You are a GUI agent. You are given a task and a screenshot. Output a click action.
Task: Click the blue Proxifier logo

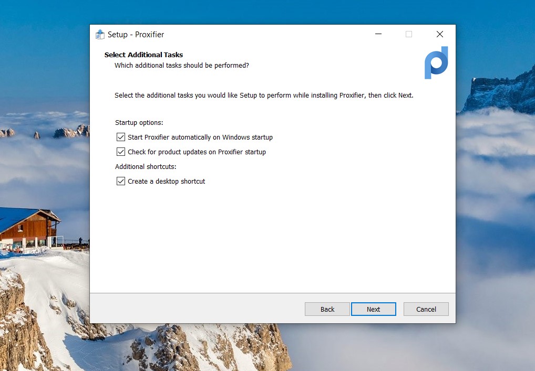pyautogui.click(x=436, y=62)
